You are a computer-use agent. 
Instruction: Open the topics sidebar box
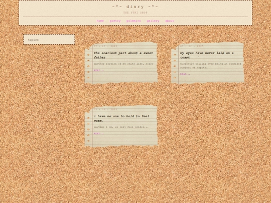click(49, 40)
